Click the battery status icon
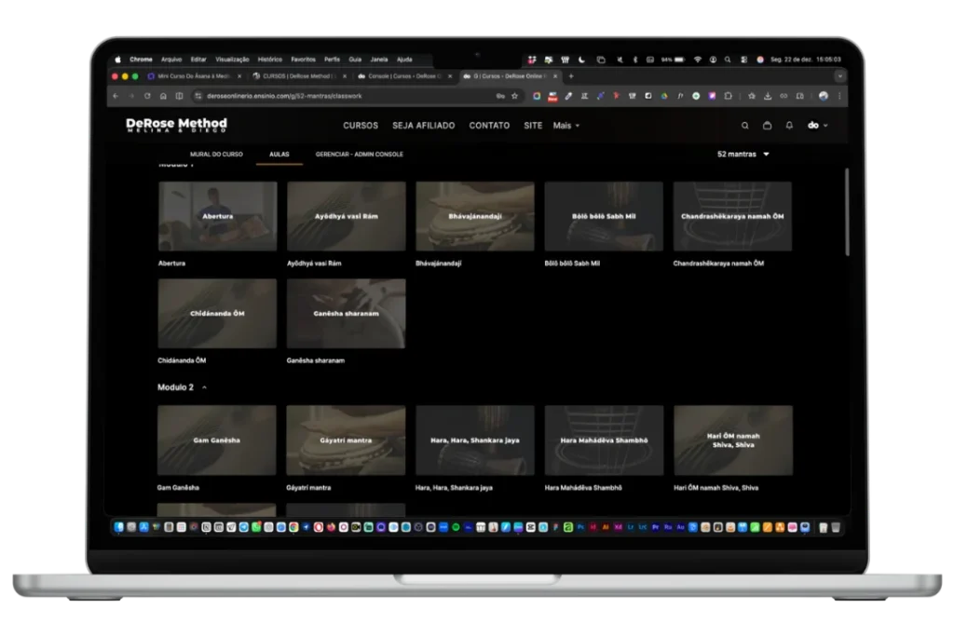Screen dimensions: 954x636 tap(679, 60)
